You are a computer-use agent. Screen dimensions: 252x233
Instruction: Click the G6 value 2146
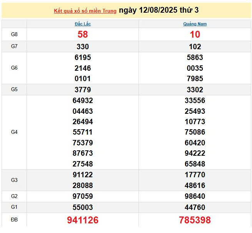(83, 68)
